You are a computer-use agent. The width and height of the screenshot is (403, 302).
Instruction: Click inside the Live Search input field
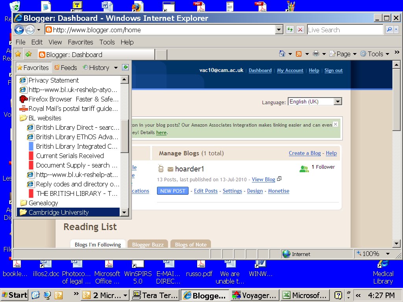345,30
